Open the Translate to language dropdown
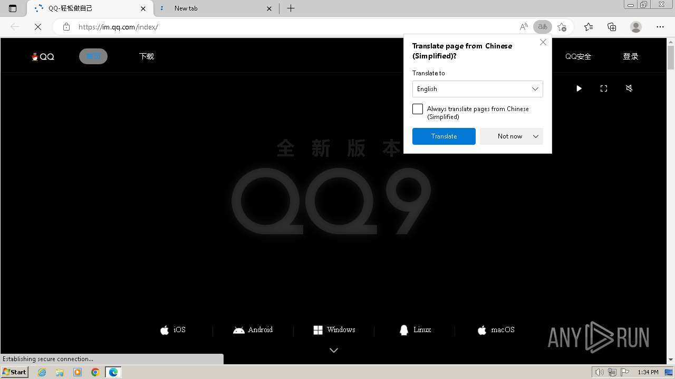The height and width of the screenshot is (379, 675). tap(477, 89)
